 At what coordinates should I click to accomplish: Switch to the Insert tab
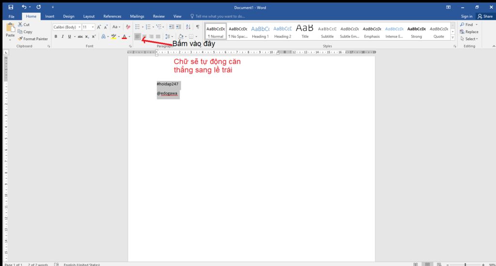point(50,16)
